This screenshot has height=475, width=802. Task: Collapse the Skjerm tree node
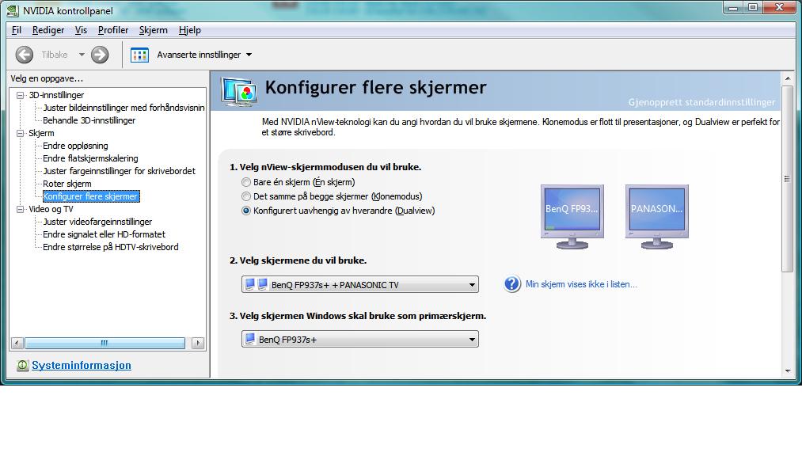click(x=21, y=133)
